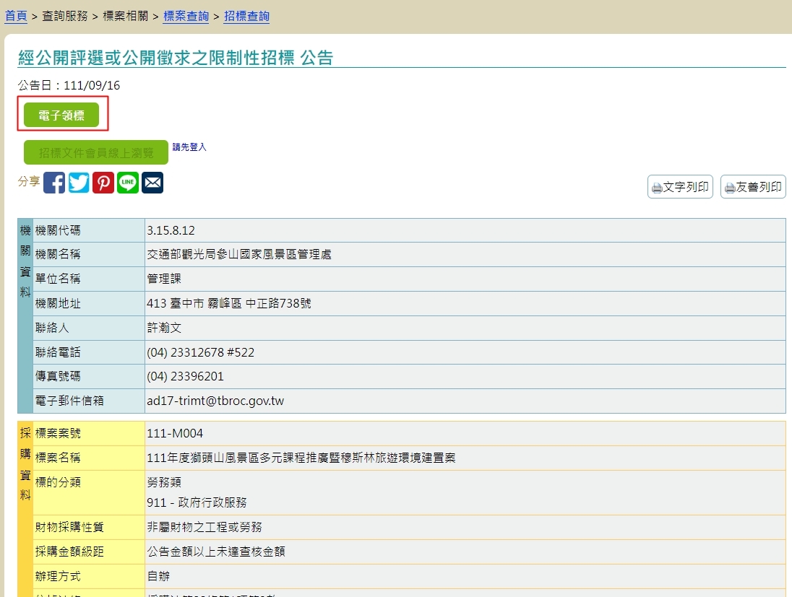Click the agency name 交通部觀光局參山國家風景區管理處

click(x=239, y=254)
